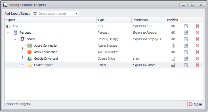208x112 pixels.
Task: Click the 'Export to Folder' description
Action: point(144,65)
